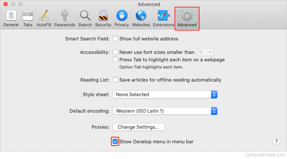Open the Websites globe pane

coord(141,18)
